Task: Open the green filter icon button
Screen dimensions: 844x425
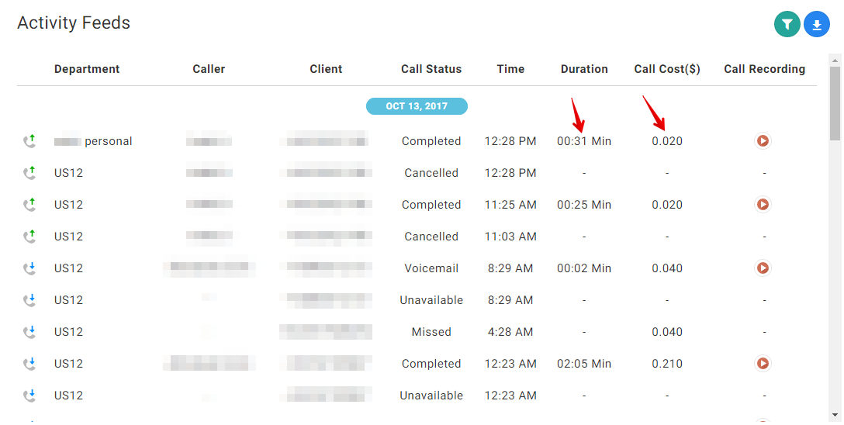Action: (787, 24)
